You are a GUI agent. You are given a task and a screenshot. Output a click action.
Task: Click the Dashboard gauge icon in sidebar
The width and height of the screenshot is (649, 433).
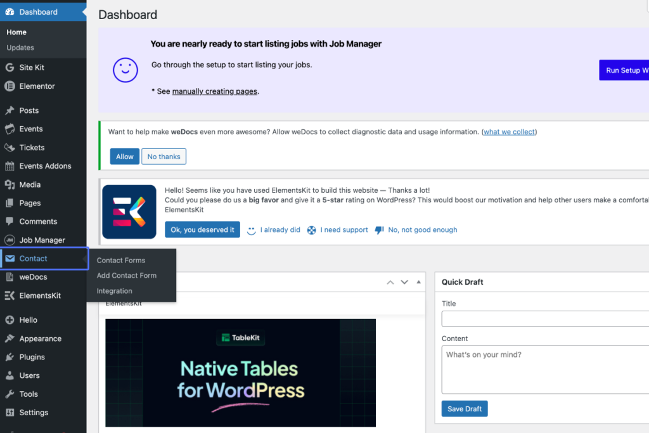click(x=10, y=11)
